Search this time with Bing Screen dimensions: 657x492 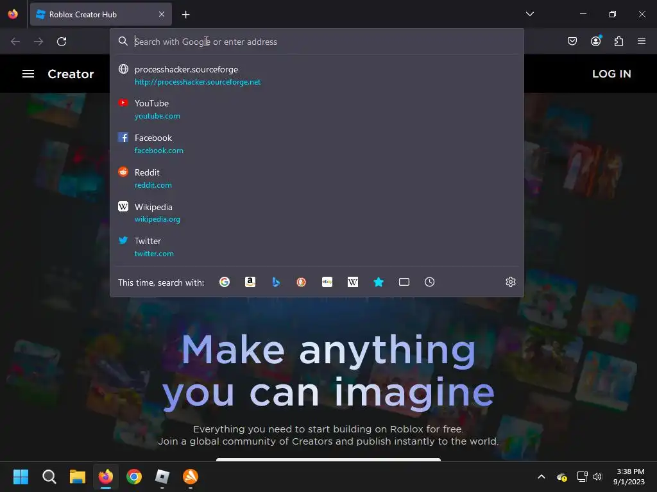[276, 282]
